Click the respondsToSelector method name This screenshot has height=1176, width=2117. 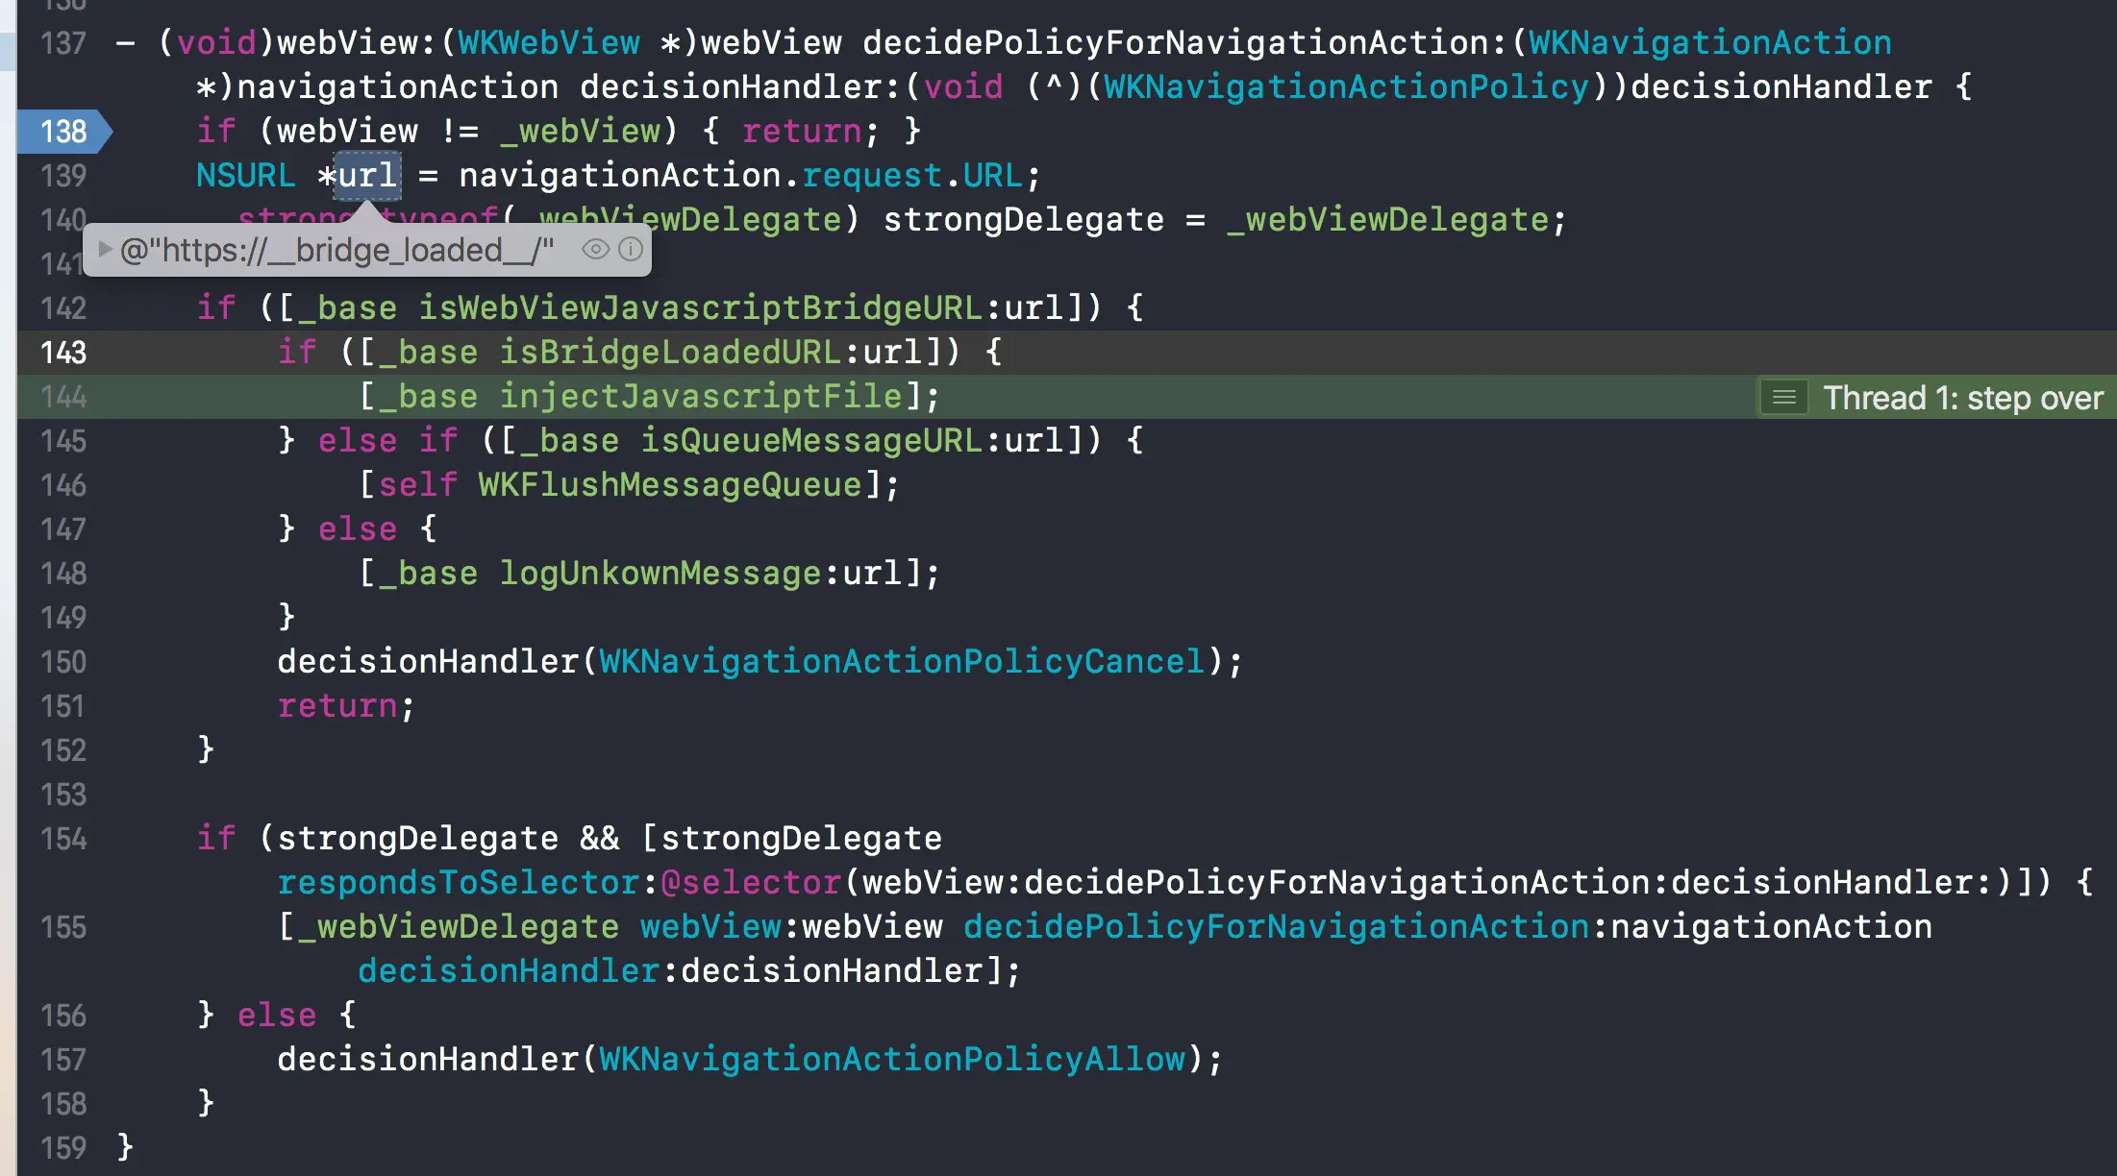click(x=458, y=883)
